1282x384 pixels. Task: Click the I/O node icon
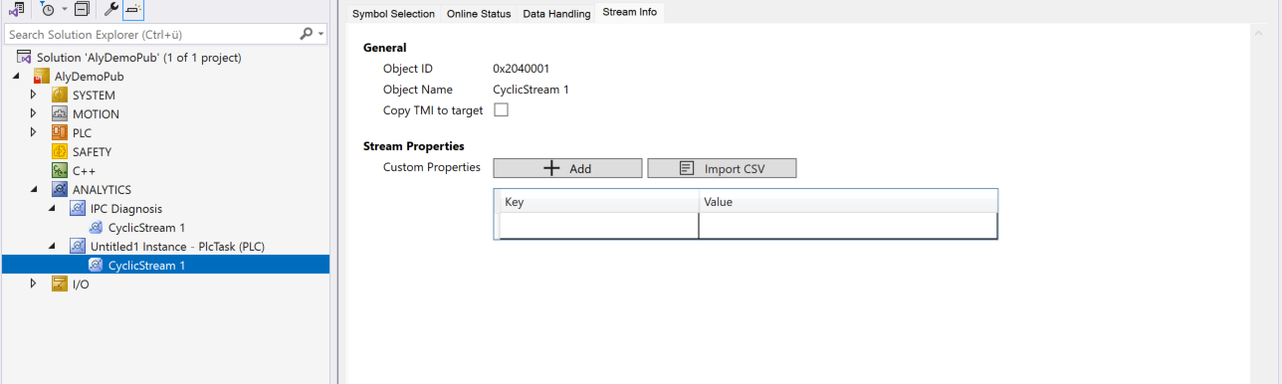(x=59, y=285)
